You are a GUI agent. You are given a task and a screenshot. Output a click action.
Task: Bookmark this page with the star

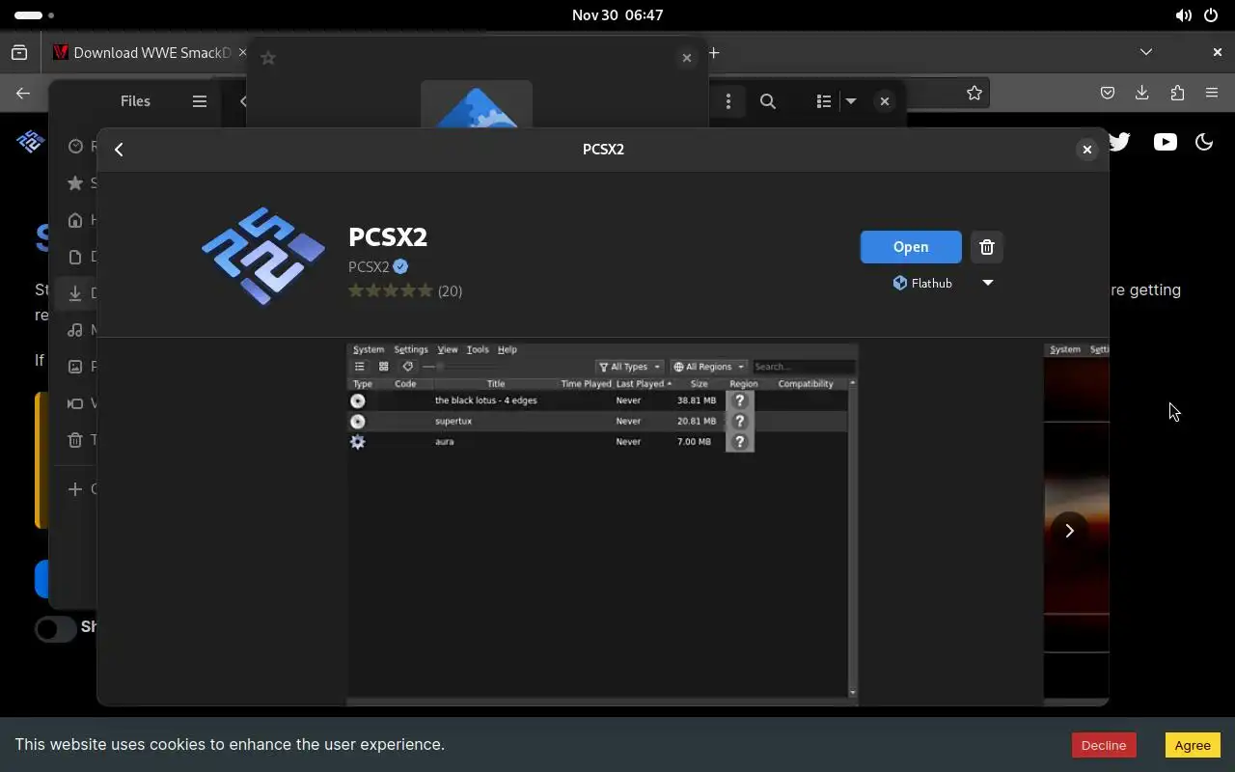(974, 94)
